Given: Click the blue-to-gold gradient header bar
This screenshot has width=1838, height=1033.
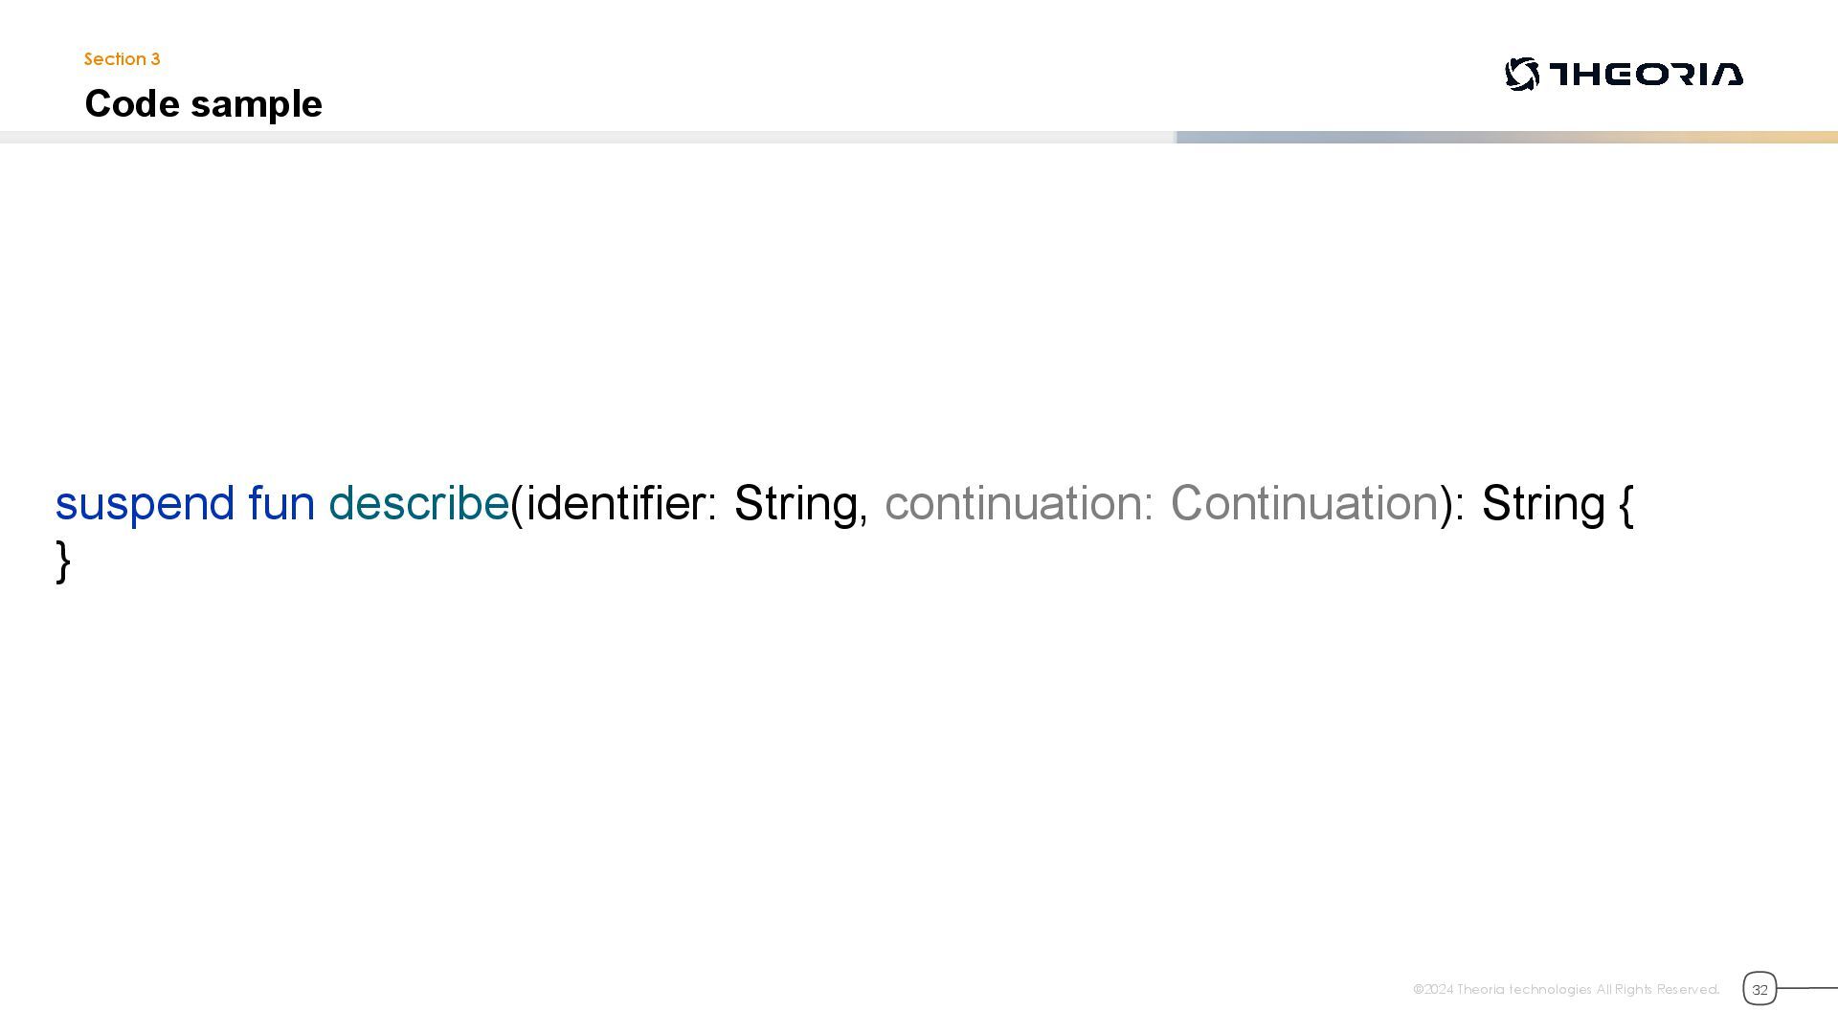Looking at the screenshot, I should 1506,138.
